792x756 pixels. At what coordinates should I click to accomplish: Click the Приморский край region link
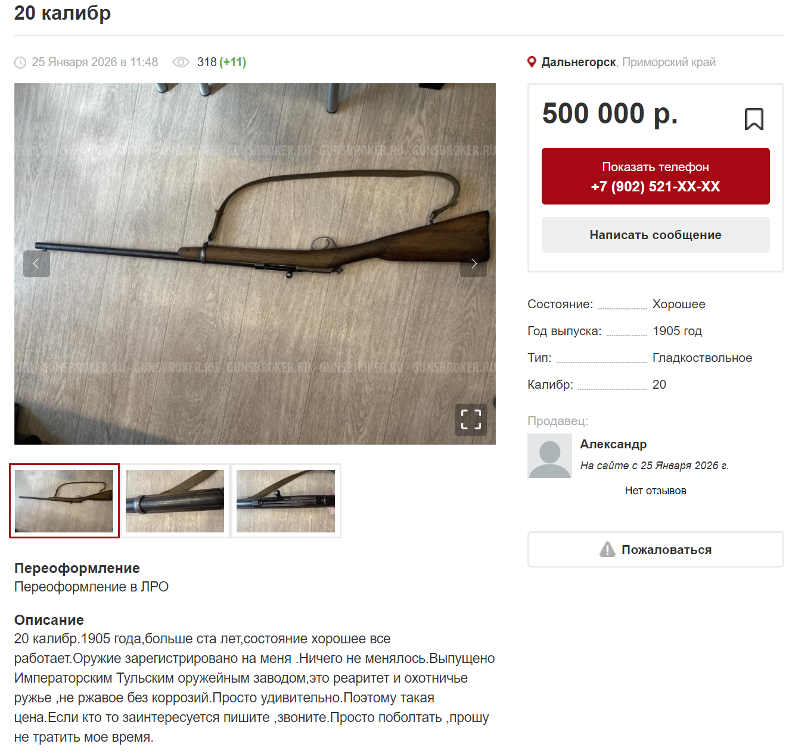tap(669, 62)
